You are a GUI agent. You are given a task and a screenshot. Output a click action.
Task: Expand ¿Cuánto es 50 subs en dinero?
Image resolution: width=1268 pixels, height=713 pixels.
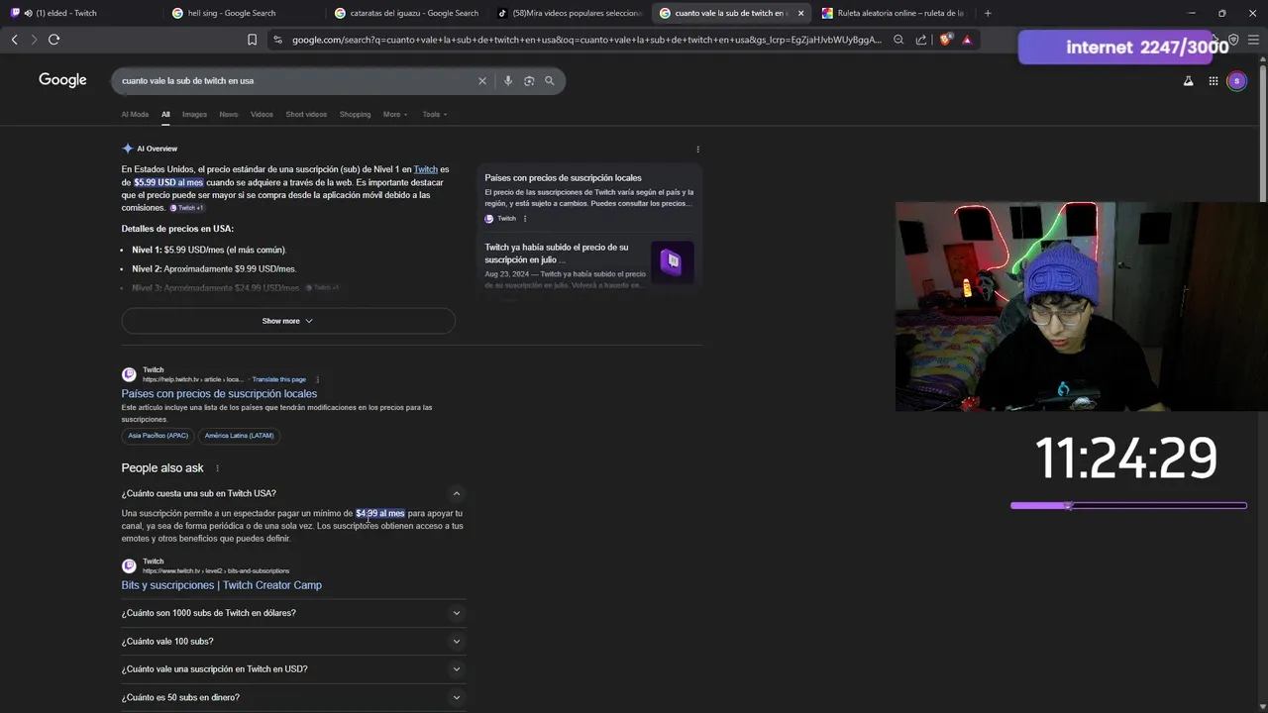tap(293, 697)
